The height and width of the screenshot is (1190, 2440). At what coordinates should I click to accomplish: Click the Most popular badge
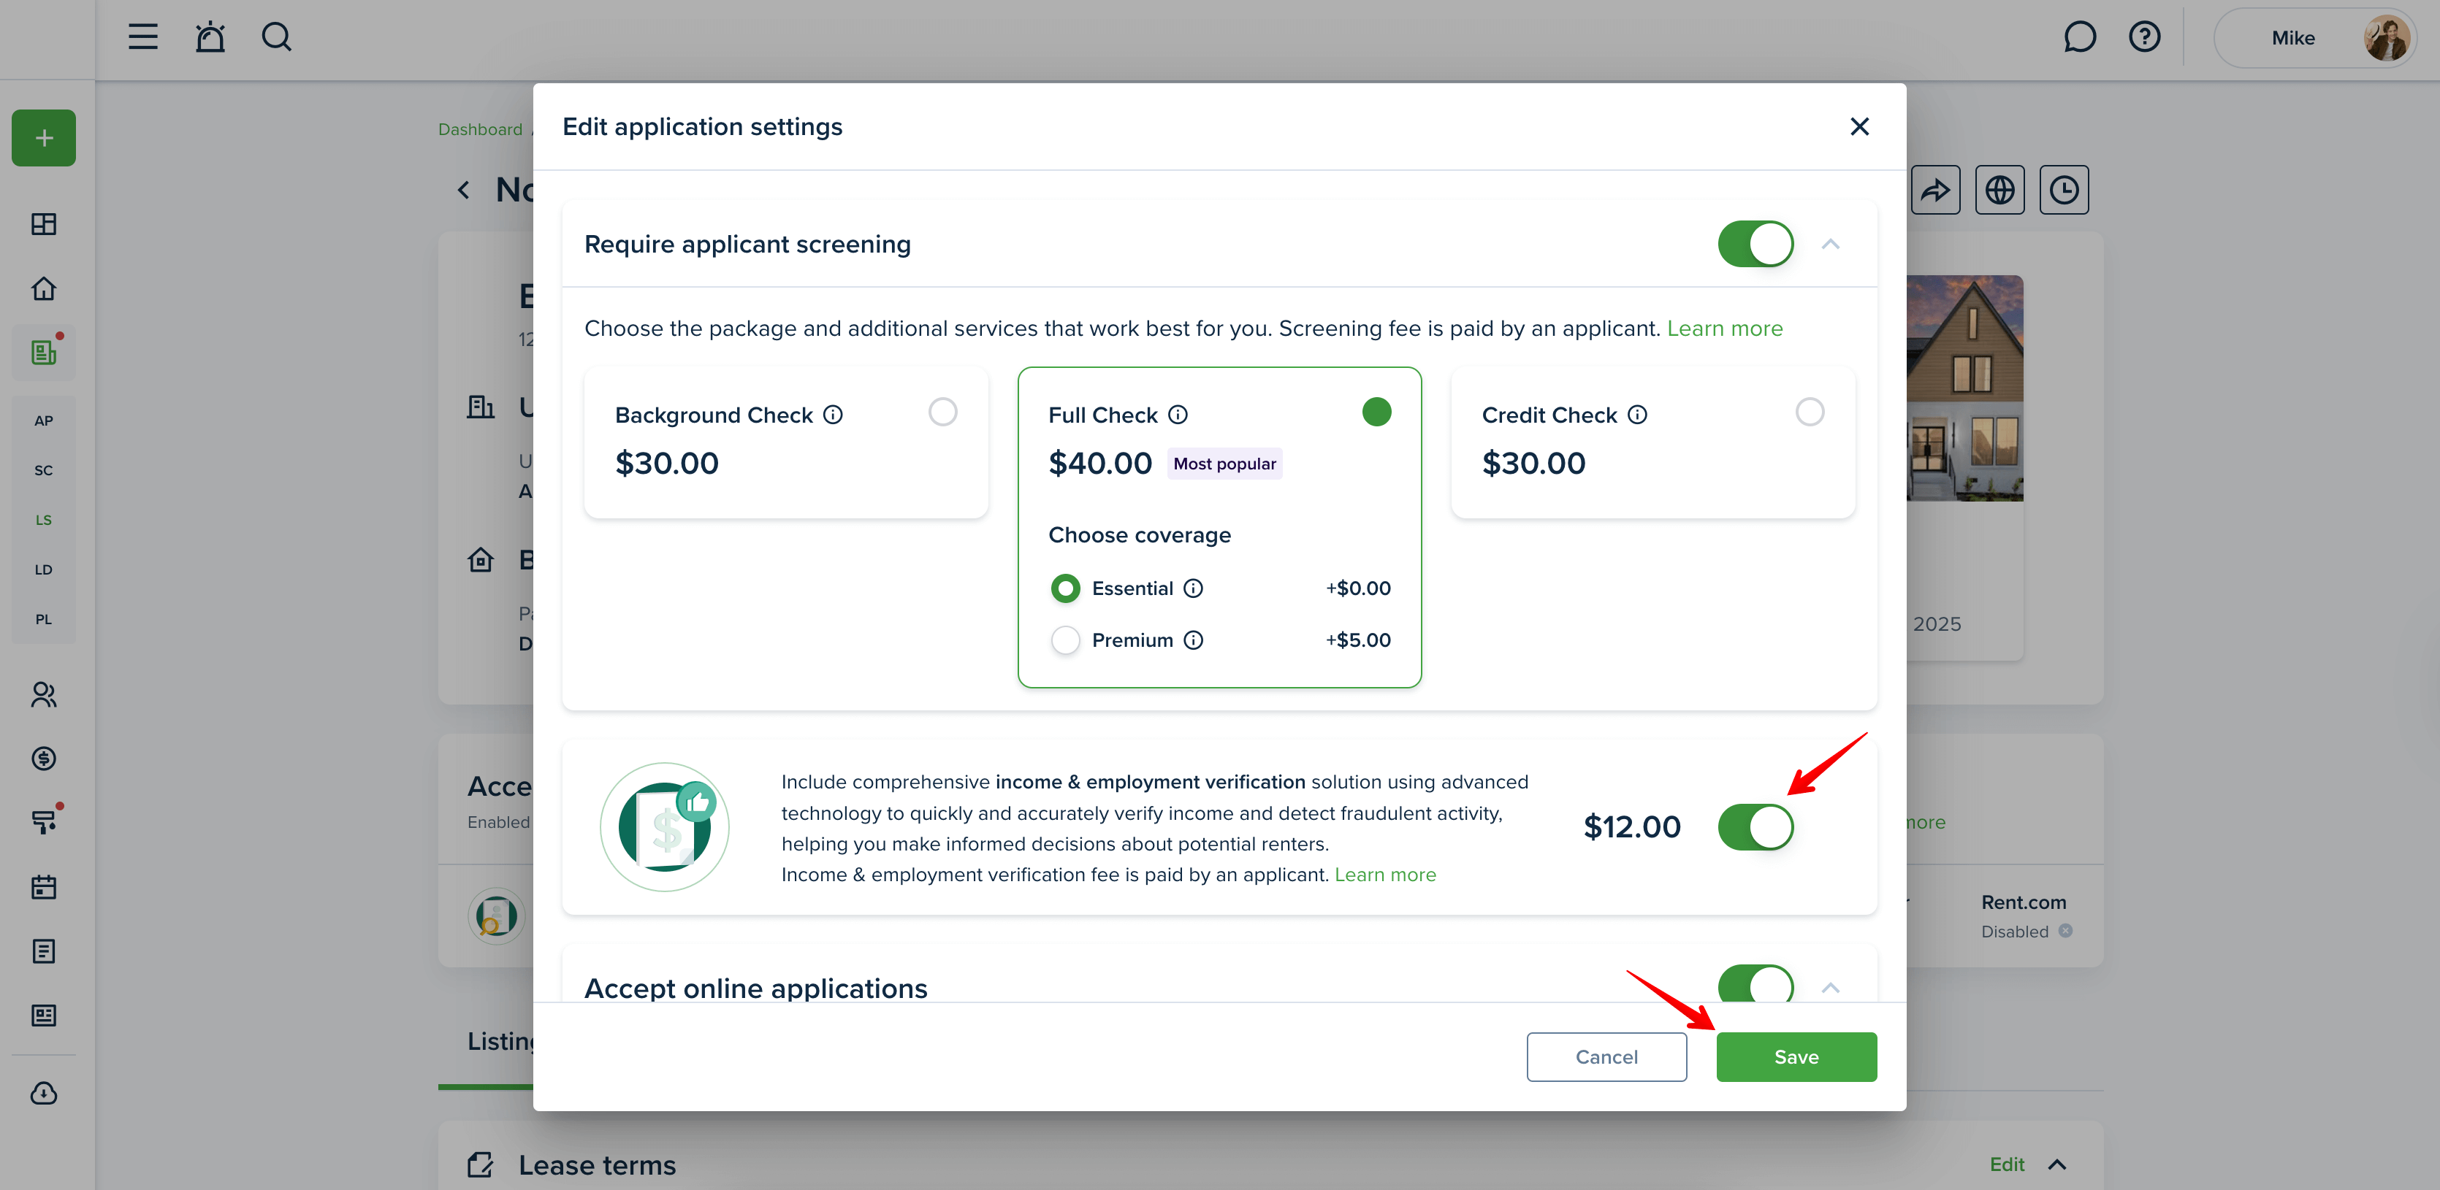1224,464
